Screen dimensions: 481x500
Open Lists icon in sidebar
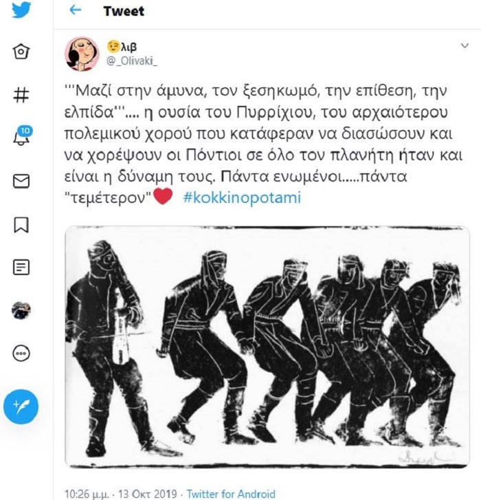coord(21,268)
